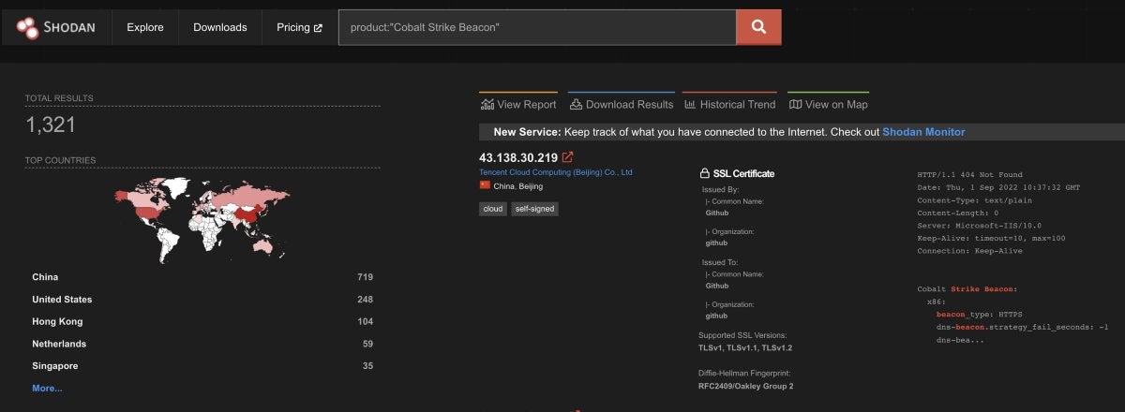Click the HTTP/1.1 404 Not Found line

969,175
